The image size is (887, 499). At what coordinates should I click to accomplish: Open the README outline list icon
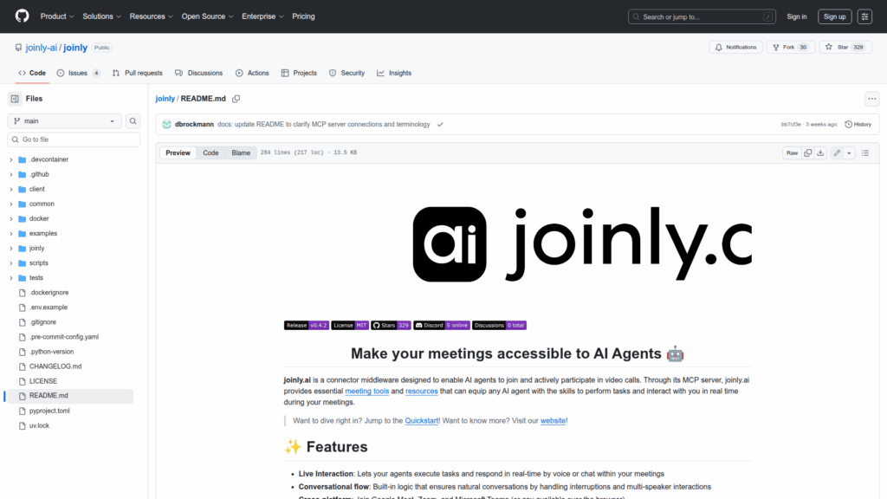coord(865,152)
